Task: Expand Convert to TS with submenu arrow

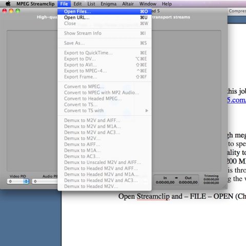Action: (147, 111)
